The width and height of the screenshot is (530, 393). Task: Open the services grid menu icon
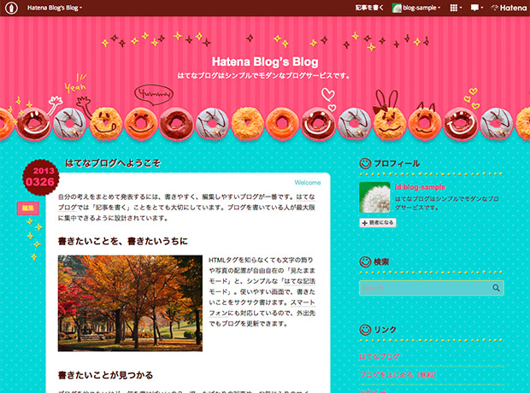tap(456, 8)
